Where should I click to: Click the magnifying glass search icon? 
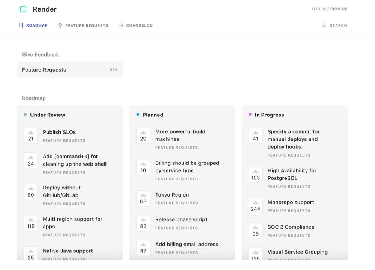coord(324,25)
